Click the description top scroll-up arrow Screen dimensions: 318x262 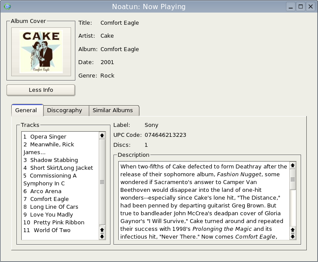click(x=292, y=165)
